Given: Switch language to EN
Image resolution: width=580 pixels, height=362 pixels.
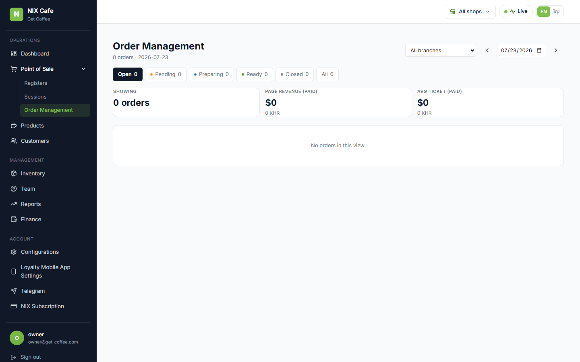Looking at the screenshot, I should pyautogui.click(x=544, y=12).
